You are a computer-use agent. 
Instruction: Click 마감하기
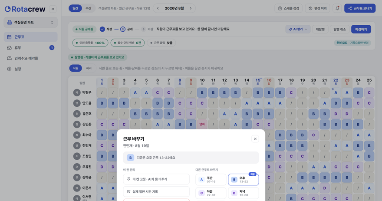tap(361, 29)
